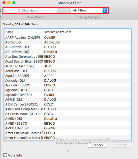Select the AARP Ageline (OvidSP) filter
Viewport: 138px width, 159px height.
[x=68, y=37]
